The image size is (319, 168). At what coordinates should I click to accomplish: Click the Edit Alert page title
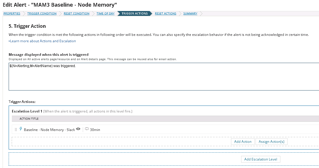coord(60,5)
